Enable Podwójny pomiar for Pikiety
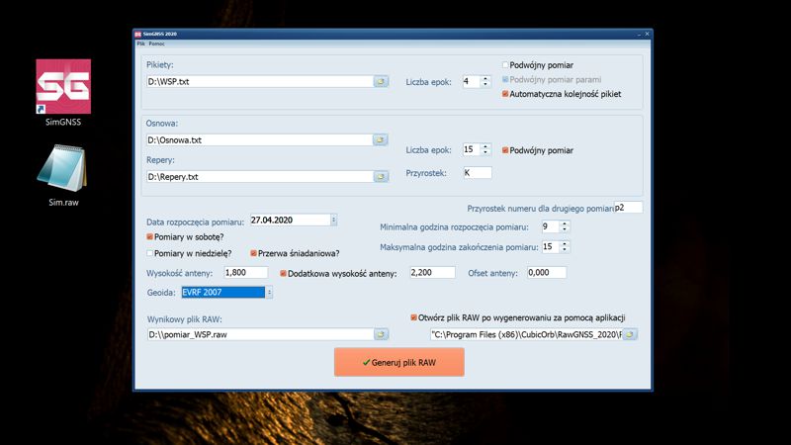Viewport: 791px width, 445px height. click(505, 65)
